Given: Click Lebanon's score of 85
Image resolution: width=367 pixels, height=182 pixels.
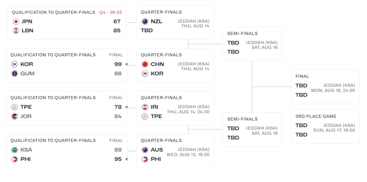Looking at the screenshot, I should click(117, 31).
